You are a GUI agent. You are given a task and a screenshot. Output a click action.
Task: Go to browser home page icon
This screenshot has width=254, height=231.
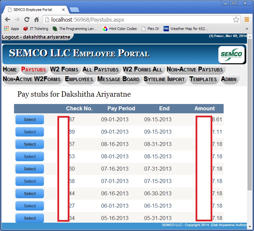pos(37,20)
